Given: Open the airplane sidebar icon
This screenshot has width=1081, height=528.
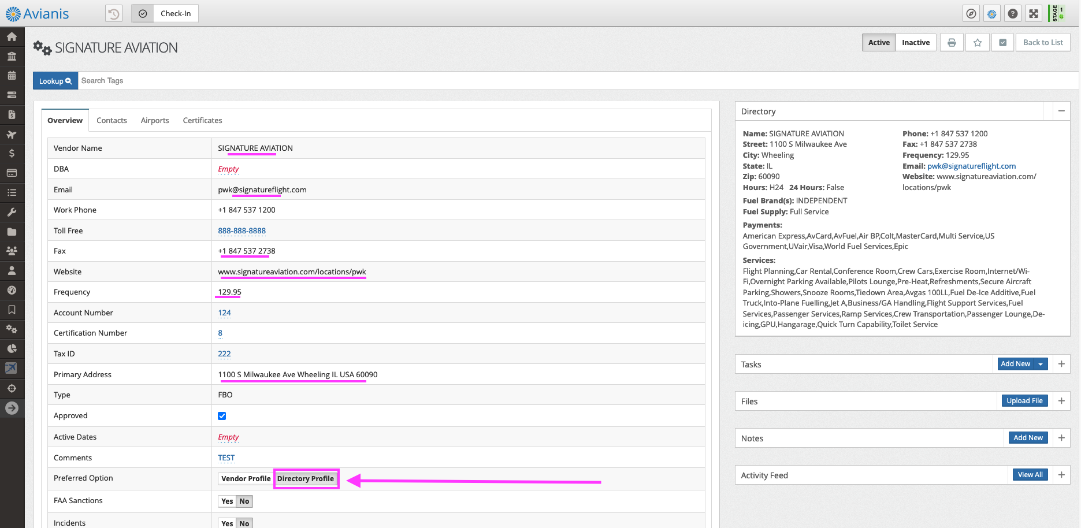Looking at the screenshot, I should 12,135.
